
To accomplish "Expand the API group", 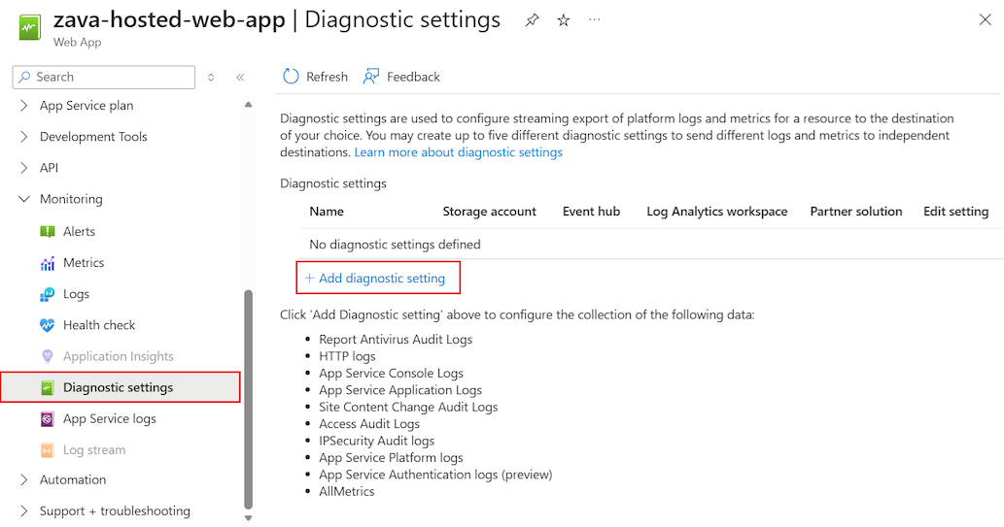I will pos(23,168).
